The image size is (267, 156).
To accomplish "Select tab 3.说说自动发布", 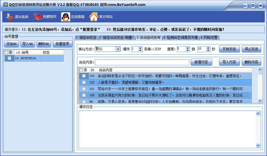I will pyautogui.click(x=149, y=38).
